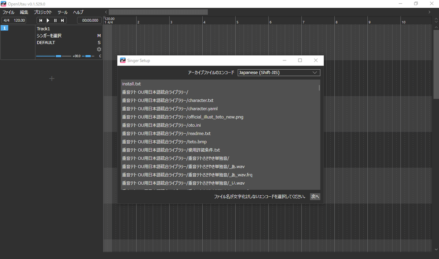This screenshot has height=259, width=439.
Task: Select the character.txt file entry
Action: 220,100
